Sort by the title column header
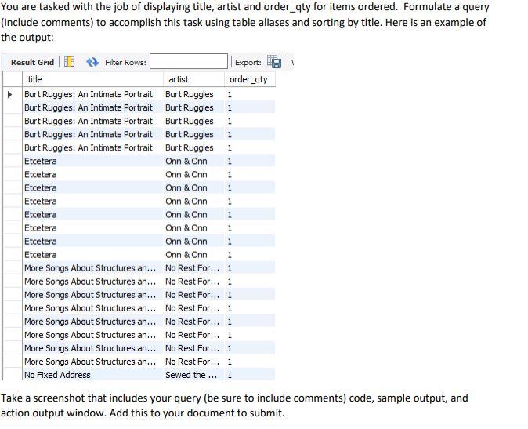The height and width of the screenshot is (429, 528). pos(93,79)
